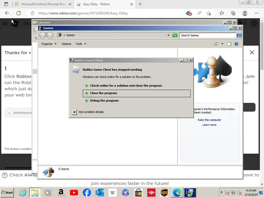This screenshot has height=198, width=264.
Task: Open the view options dropdown arrow
Action: click(x=222, y=44)
